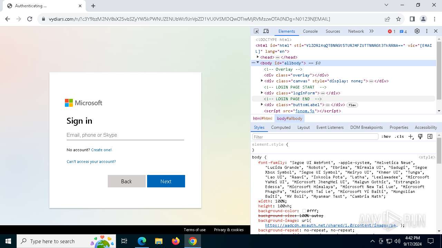Click Can't access your account link
The width and height of the screenshot is (442, 248).
tap(91, 162)
